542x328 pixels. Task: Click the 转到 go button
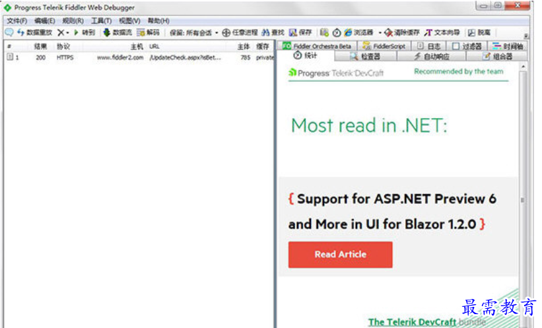pyautogui.click(x=85, y=32)
